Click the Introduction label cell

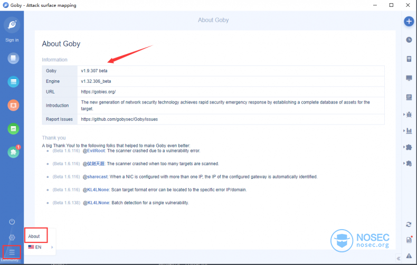pos(60,106)
